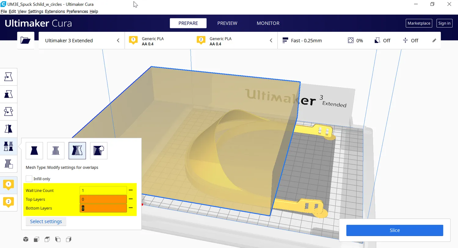Click the build plate adhesion icon

405,40
